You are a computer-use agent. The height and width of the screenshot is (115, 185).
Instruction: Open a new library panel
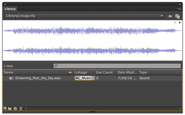pos(177,16)
